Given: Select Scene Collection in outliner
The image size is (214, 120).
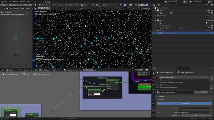Looking at the screenshot, I should [163, 8].
